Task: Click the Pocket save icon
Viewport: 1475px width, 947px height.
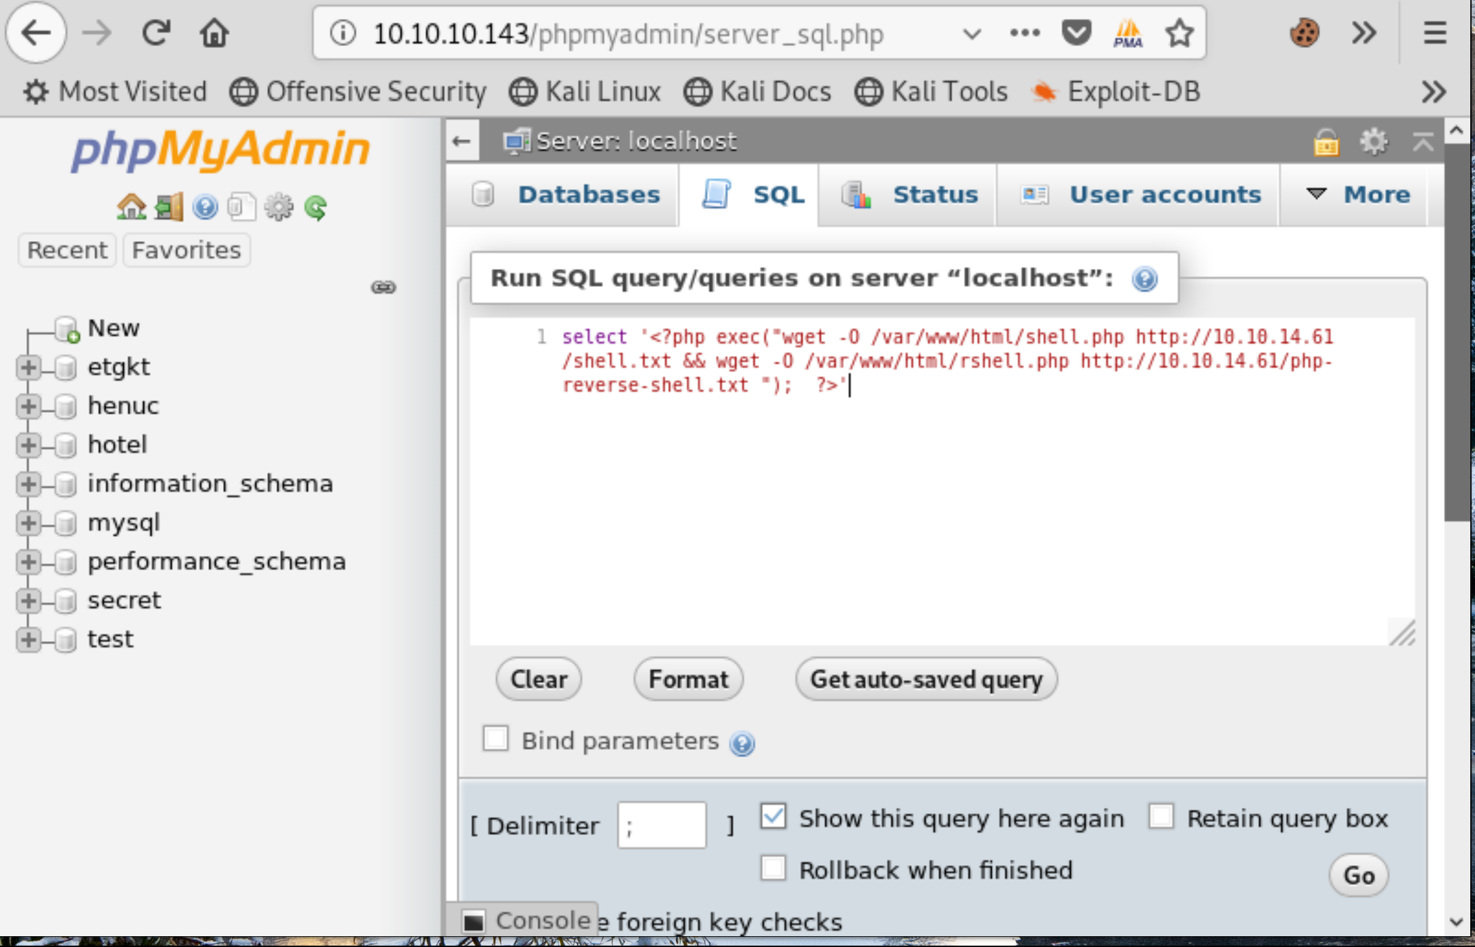Action: 1076,32
